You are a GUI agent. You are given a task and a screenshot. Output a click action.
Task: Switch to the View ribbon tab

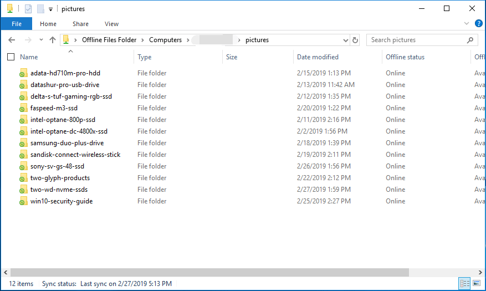[111, 24]
